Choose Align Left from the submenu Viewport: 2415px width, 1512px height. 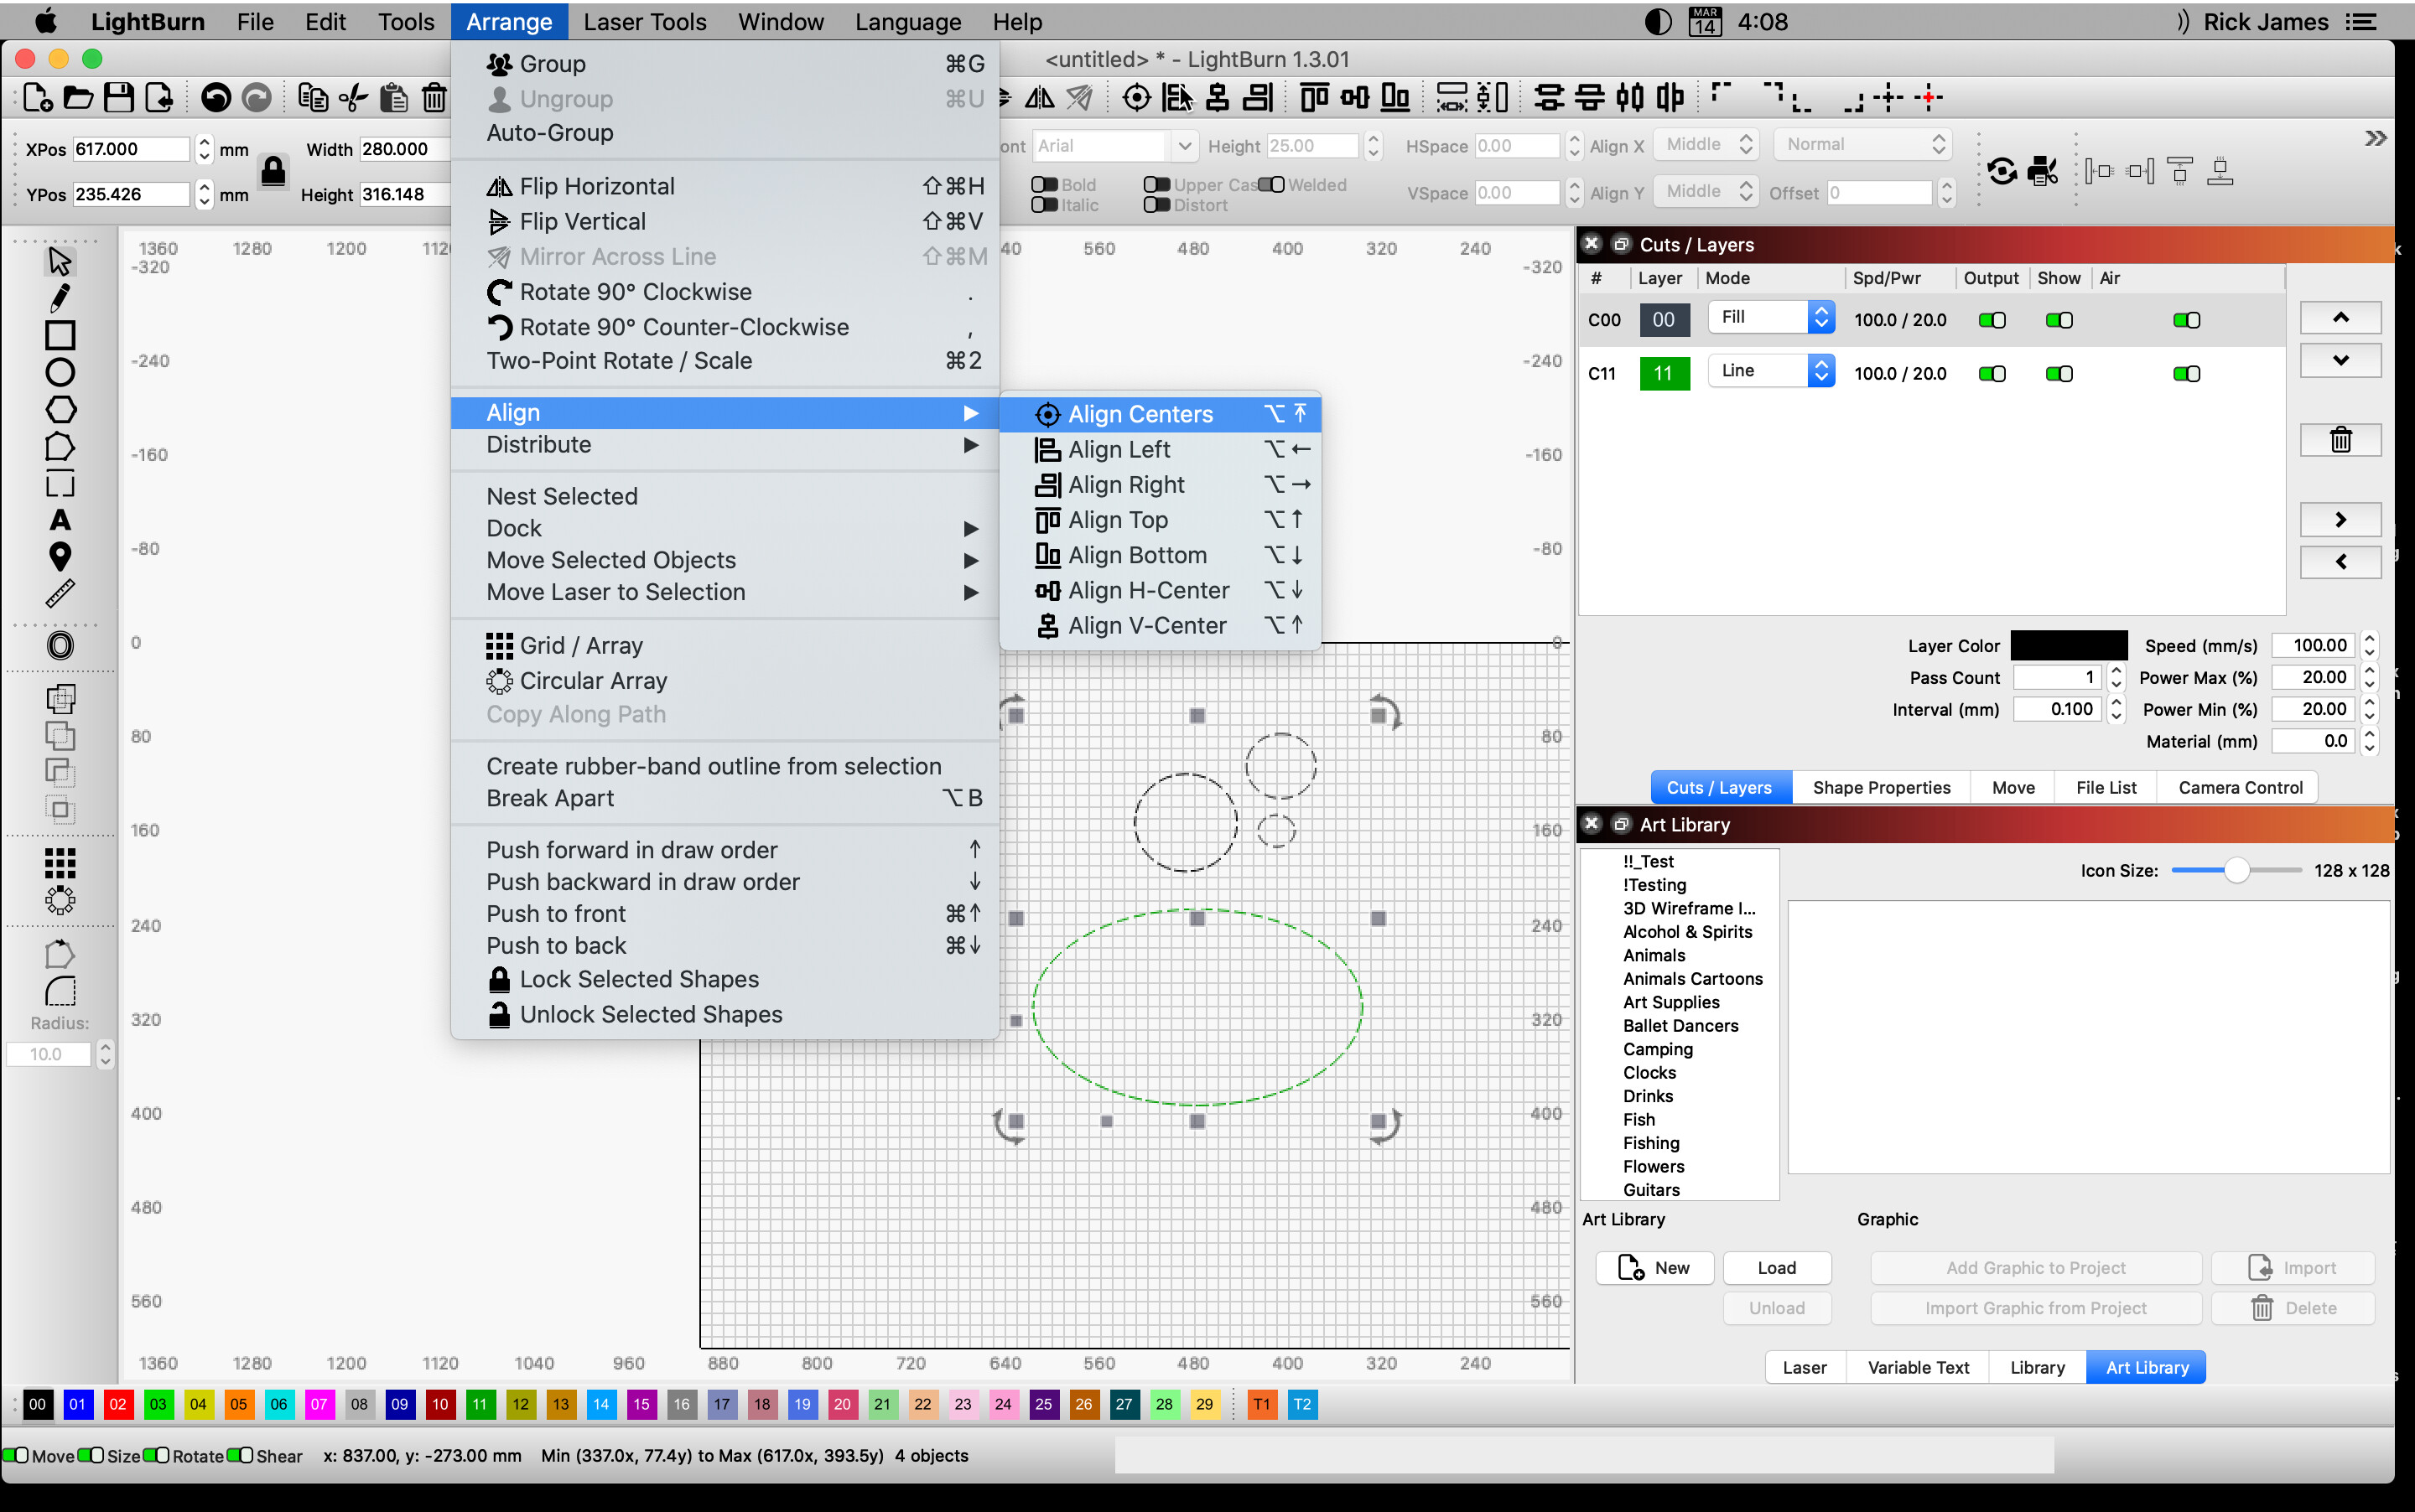pos(1161,450)
